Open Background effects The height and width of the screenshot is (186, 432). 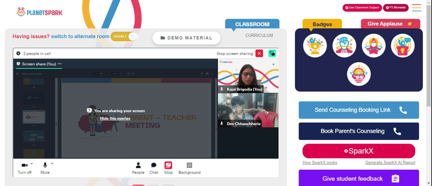[190, 168]
